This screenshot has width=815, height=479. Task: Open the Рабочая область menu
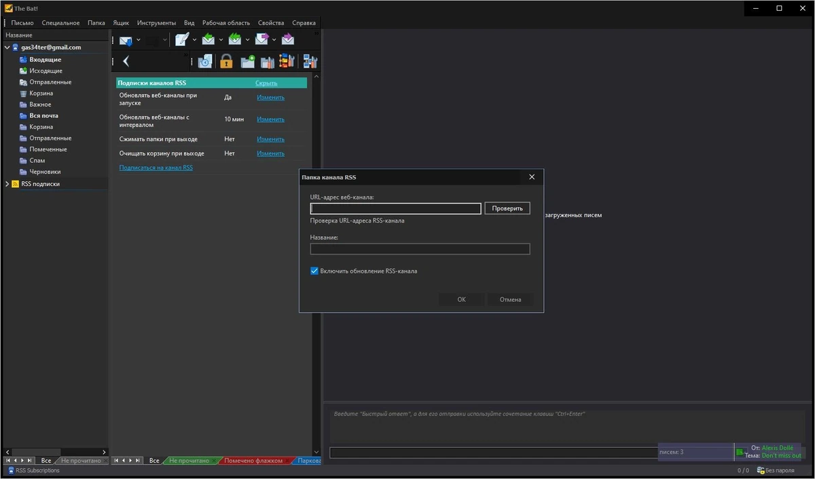(x=226, y=22)
